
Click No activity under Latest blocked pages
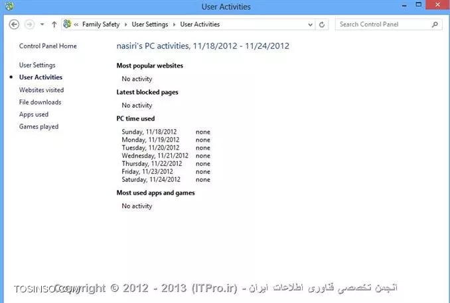pos(137,106)
